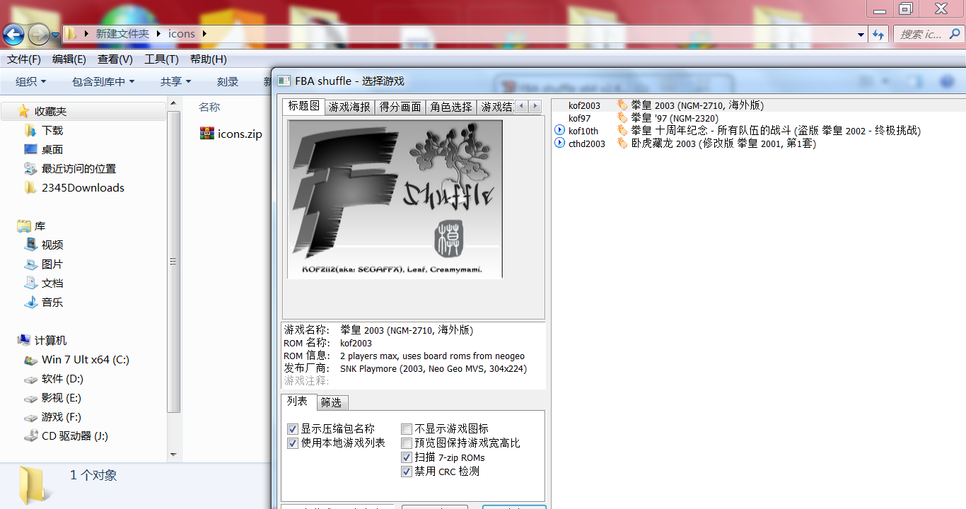Uncheck 显示压缩包名称 checkbox
Image resolution: width=966 pixels, height=509 pixels.
point(293,429)
